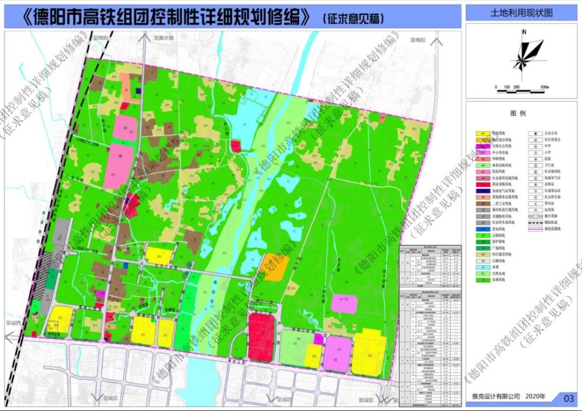The image size is (582, 411).
Task: Pick the pale gray 公路用地 legend swatch
Action: point(483,260)
